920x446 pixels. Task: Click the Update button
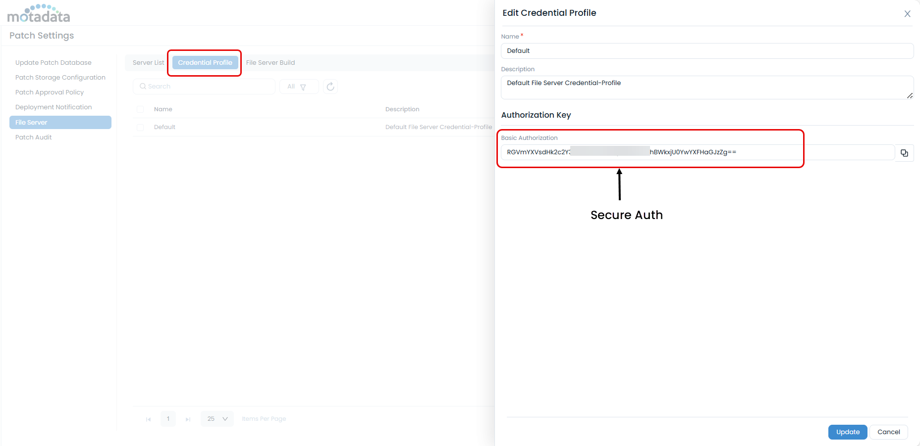(x=847, y=432)
